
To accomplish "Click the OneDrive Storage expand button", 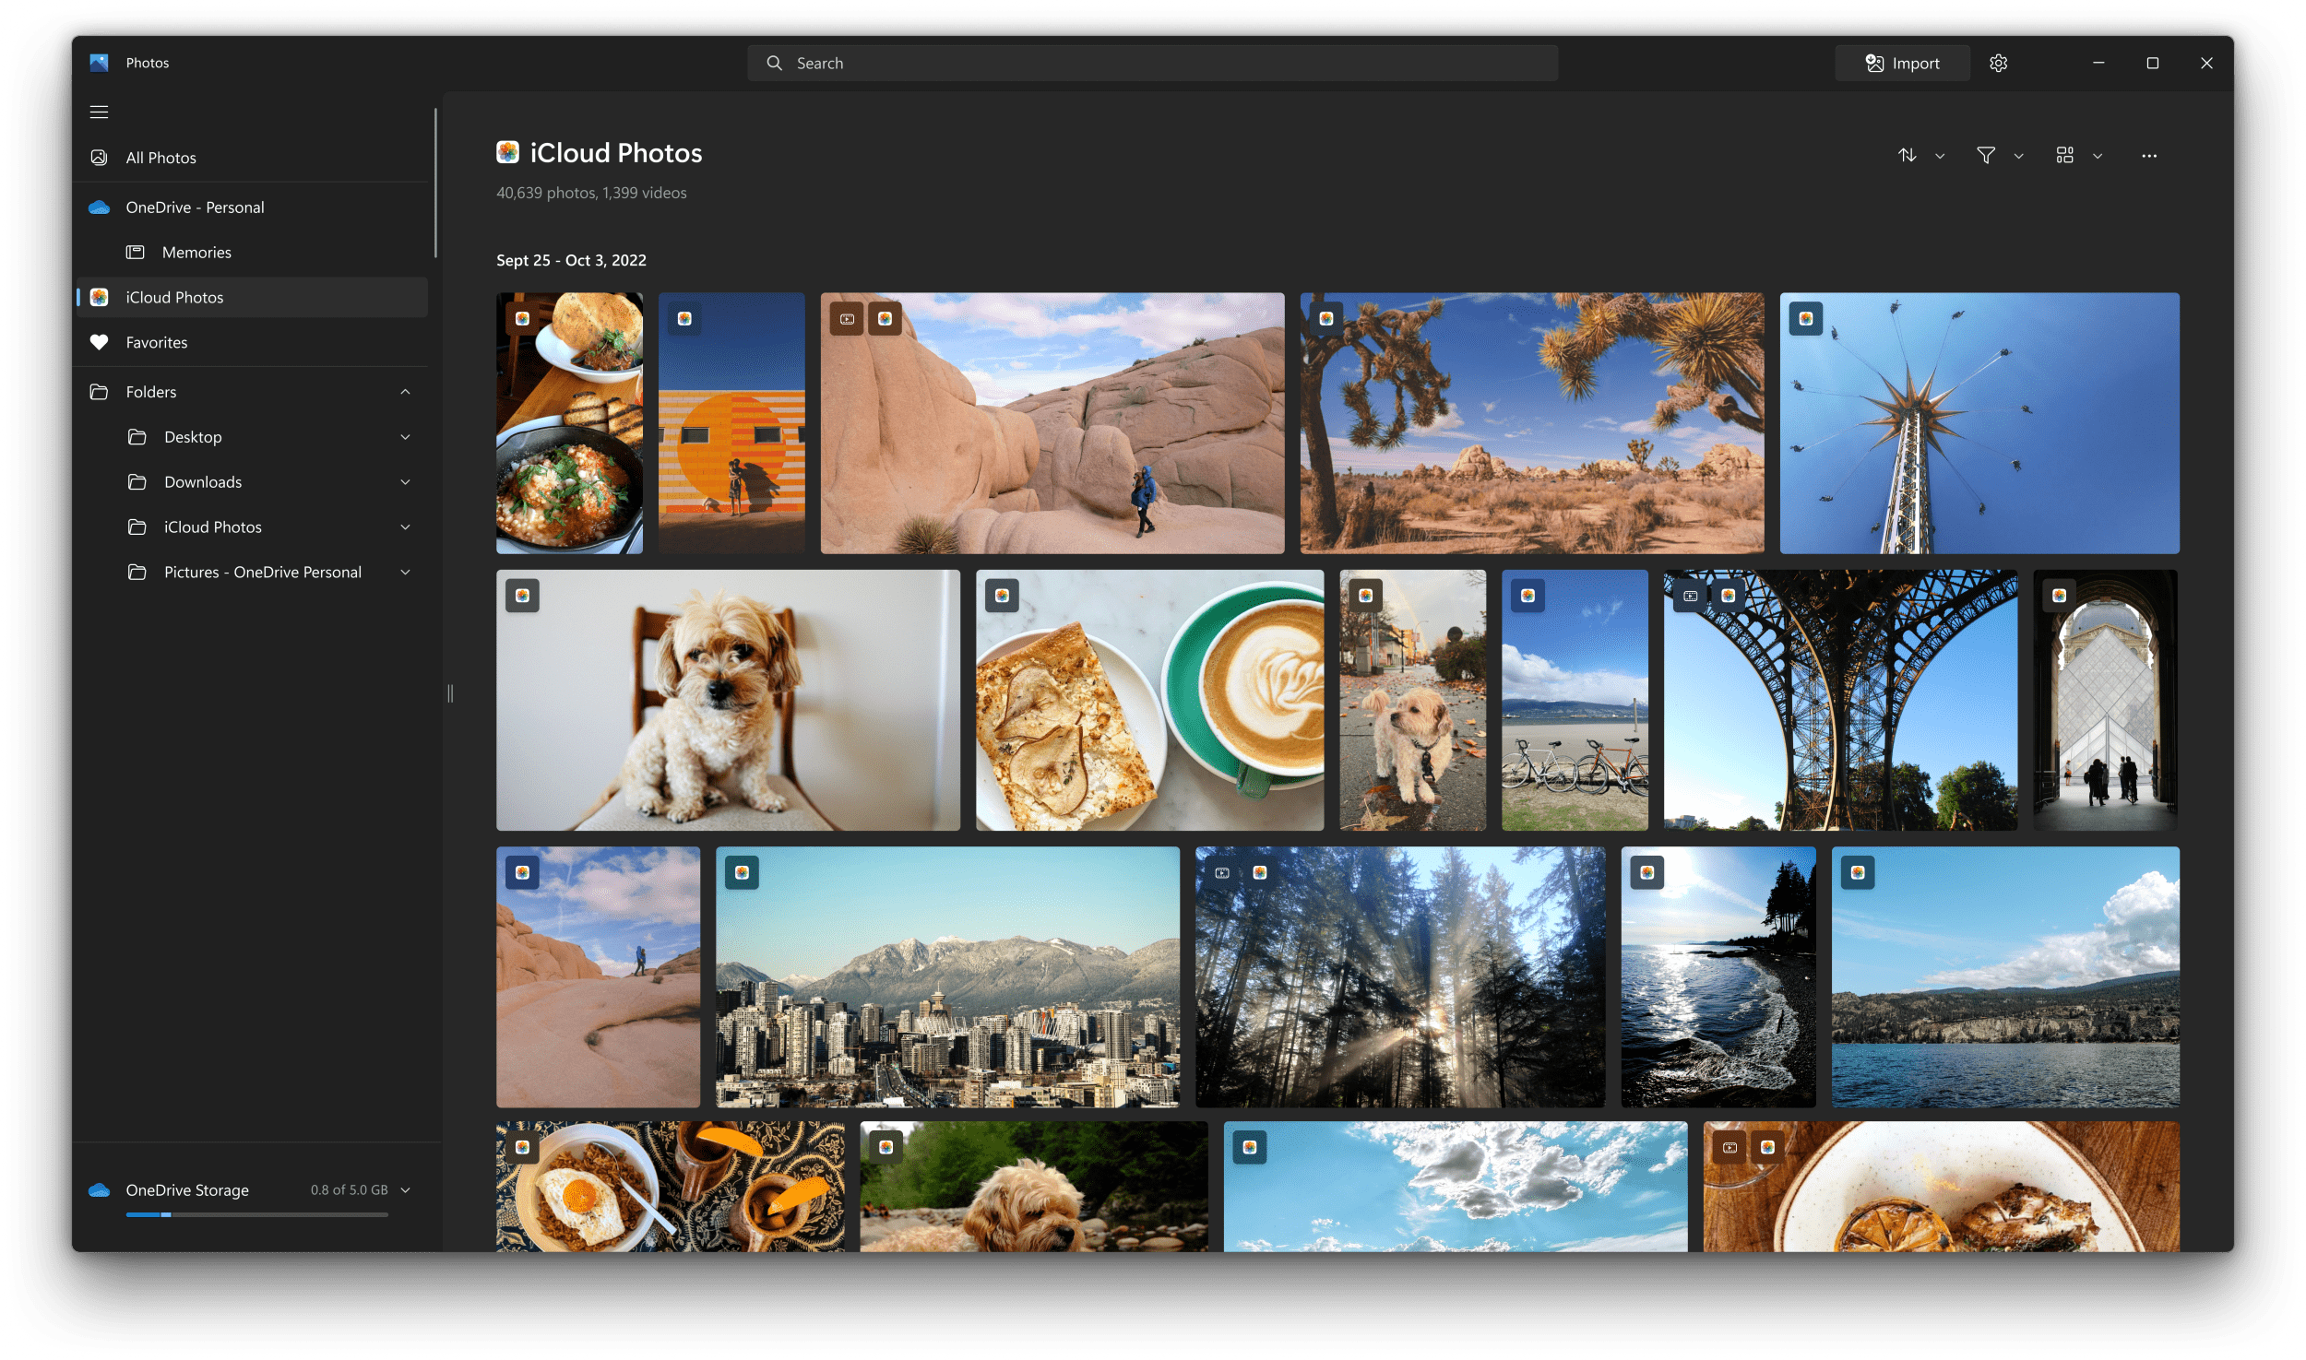I will click(x=411, y=1189).
